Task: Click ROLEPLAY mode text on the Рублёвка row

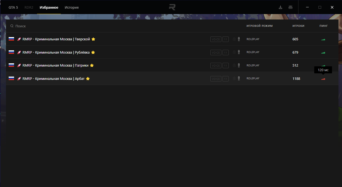Action: pos(253,52)
